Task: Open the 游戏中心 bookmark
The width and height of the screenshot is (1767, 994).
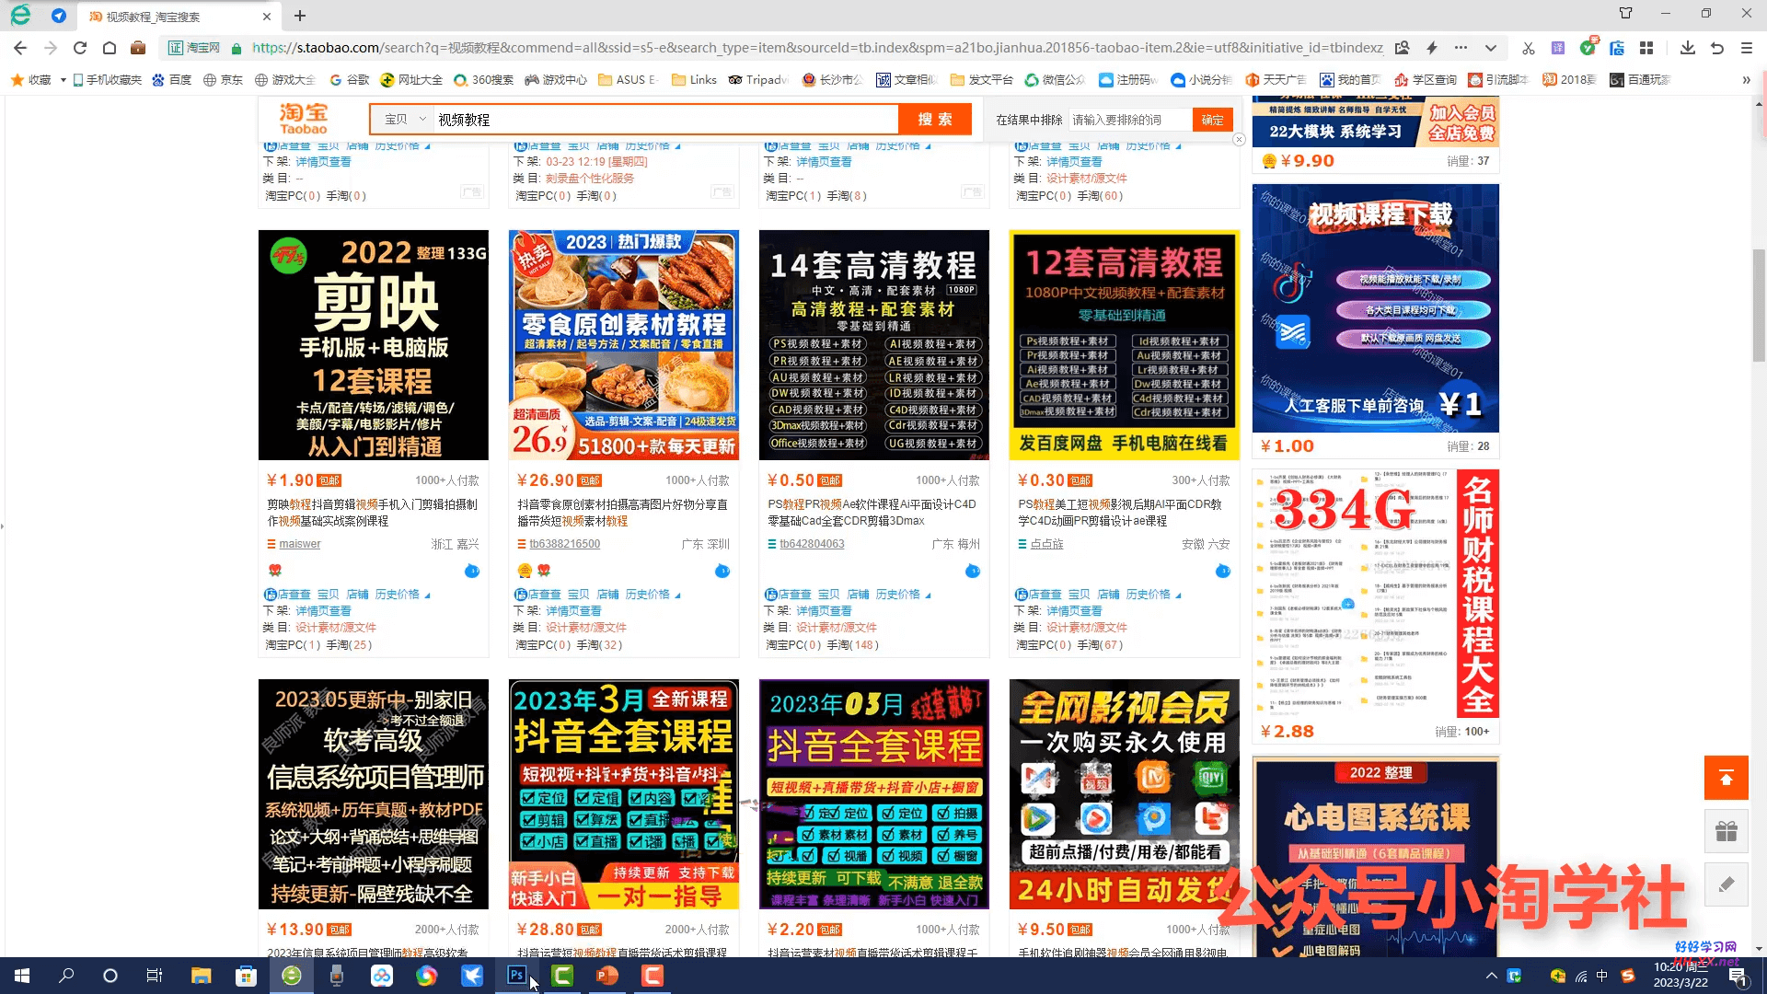Action: pos(555,80)
